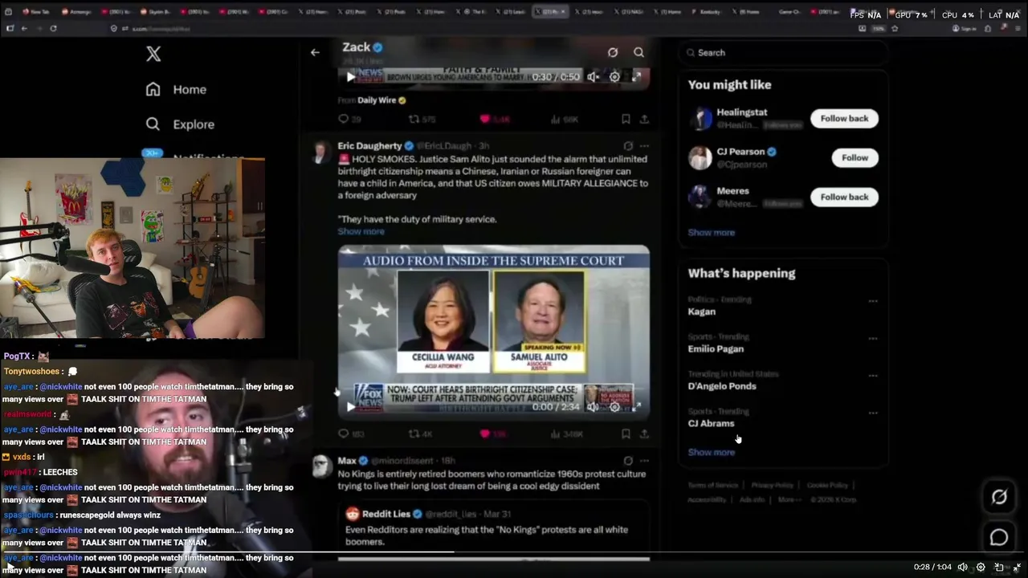Open the CJ Abrams trending topic
This screenshot has height=578, width=1028.
pyautogui.click(x=711, y=423)
